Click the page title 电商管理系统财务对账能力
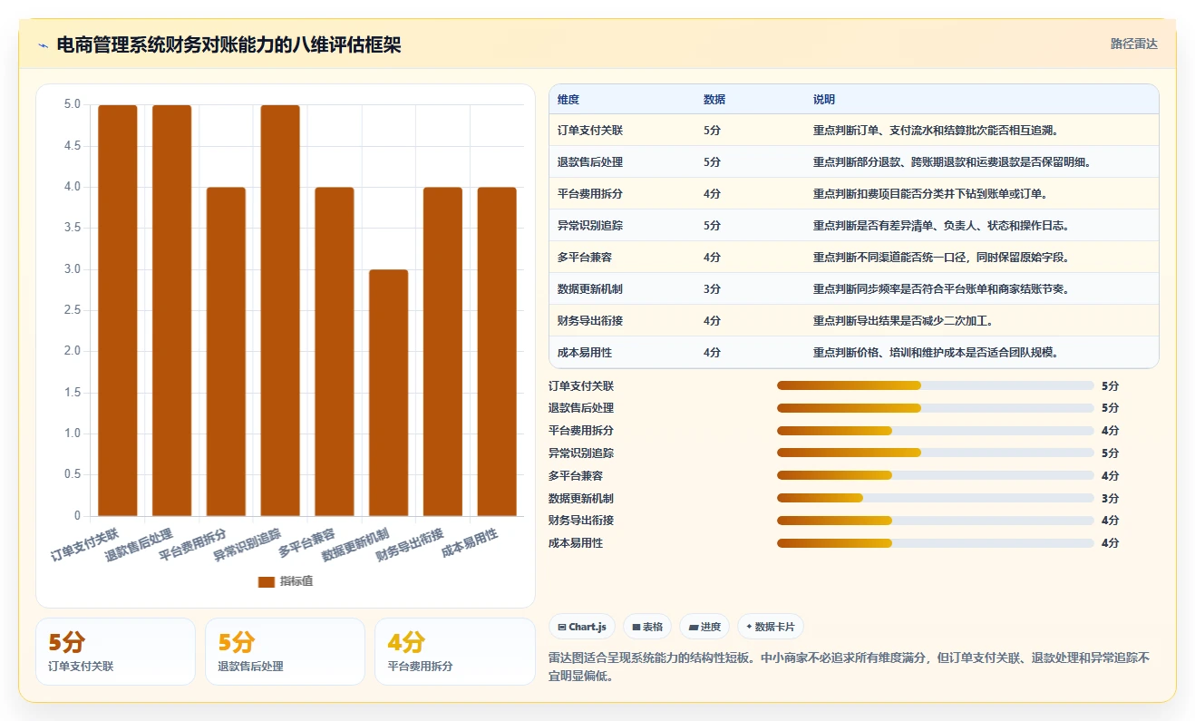 click(228, 44)
